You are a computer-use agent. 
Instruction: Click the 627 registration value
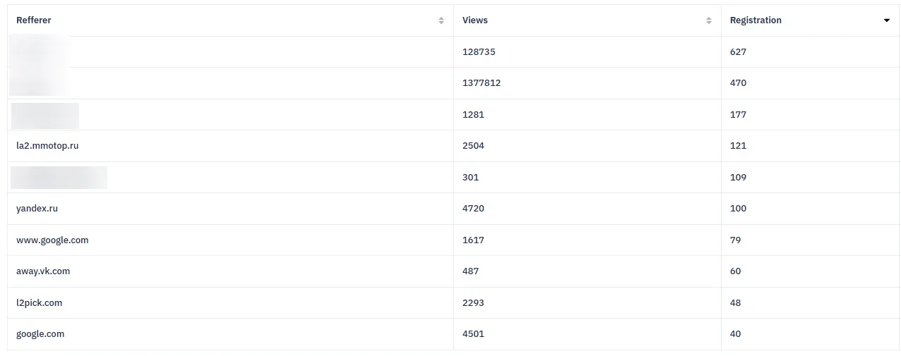738,52
